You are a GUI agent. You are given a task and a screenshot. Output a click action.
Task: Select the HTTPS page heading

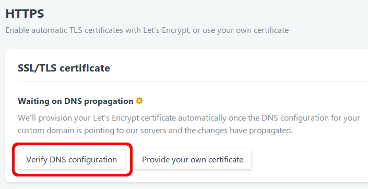tap(25, 14)
